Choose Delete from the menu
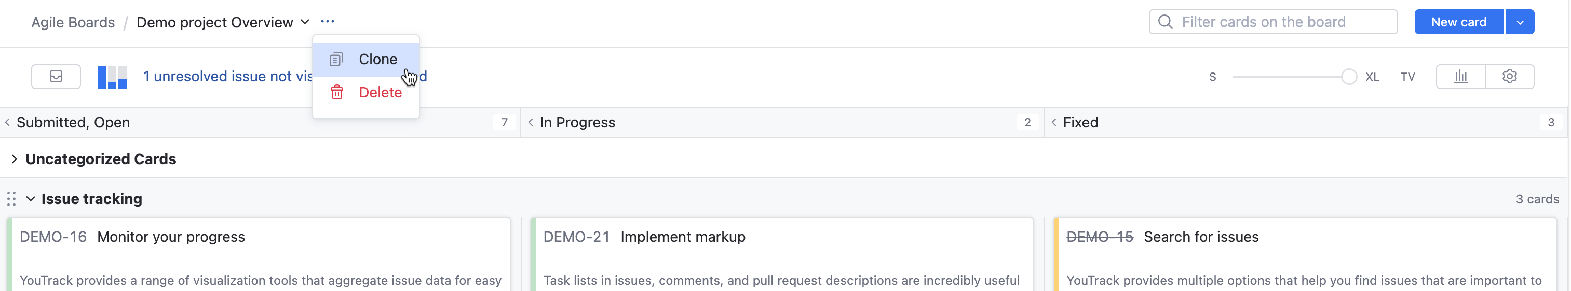Viewport: 1571px width, 291px height. [380, 93]
